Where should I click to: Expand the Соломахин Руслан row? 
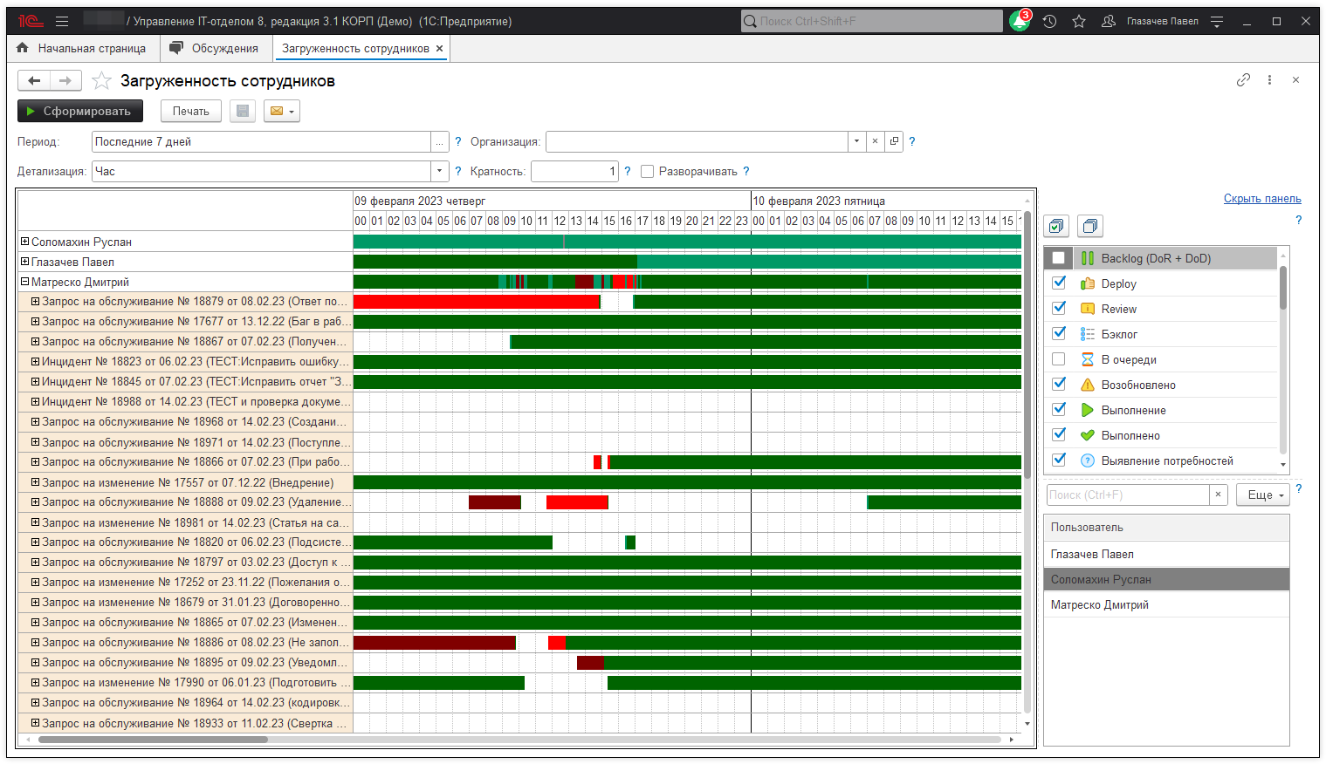(25, 242)
